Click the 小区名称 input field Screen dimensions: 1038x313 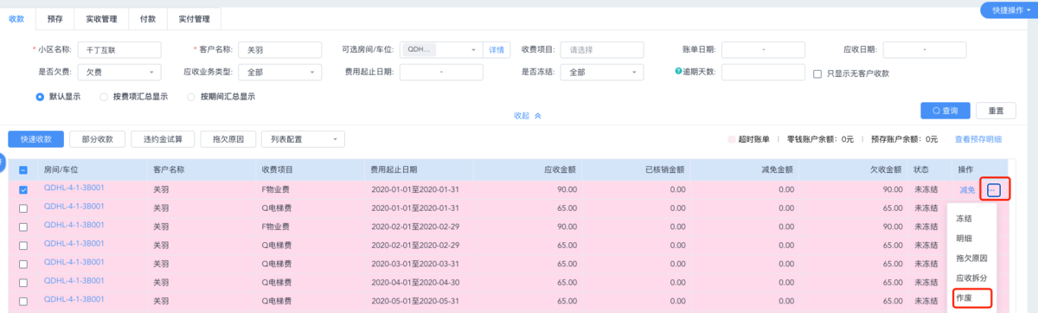pyautogui.click(x=119, y=49)
